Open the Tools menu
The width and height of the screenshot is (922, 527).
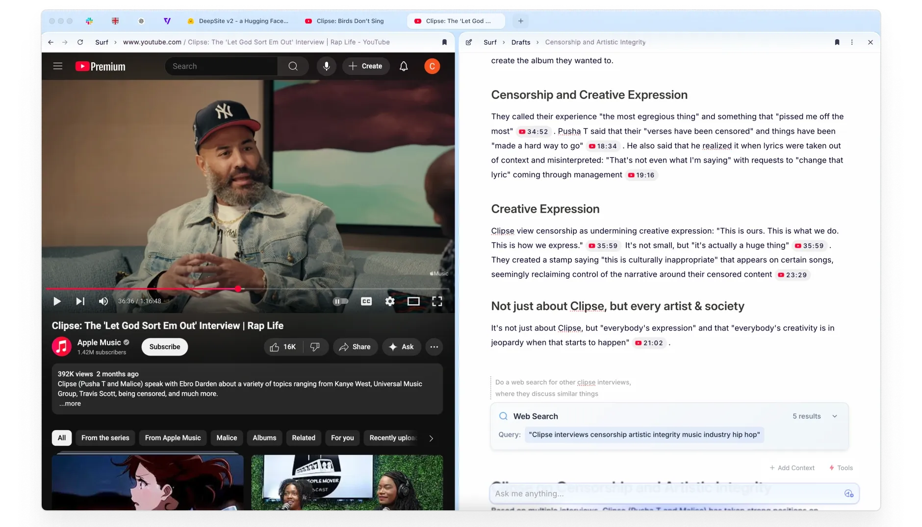841,468
